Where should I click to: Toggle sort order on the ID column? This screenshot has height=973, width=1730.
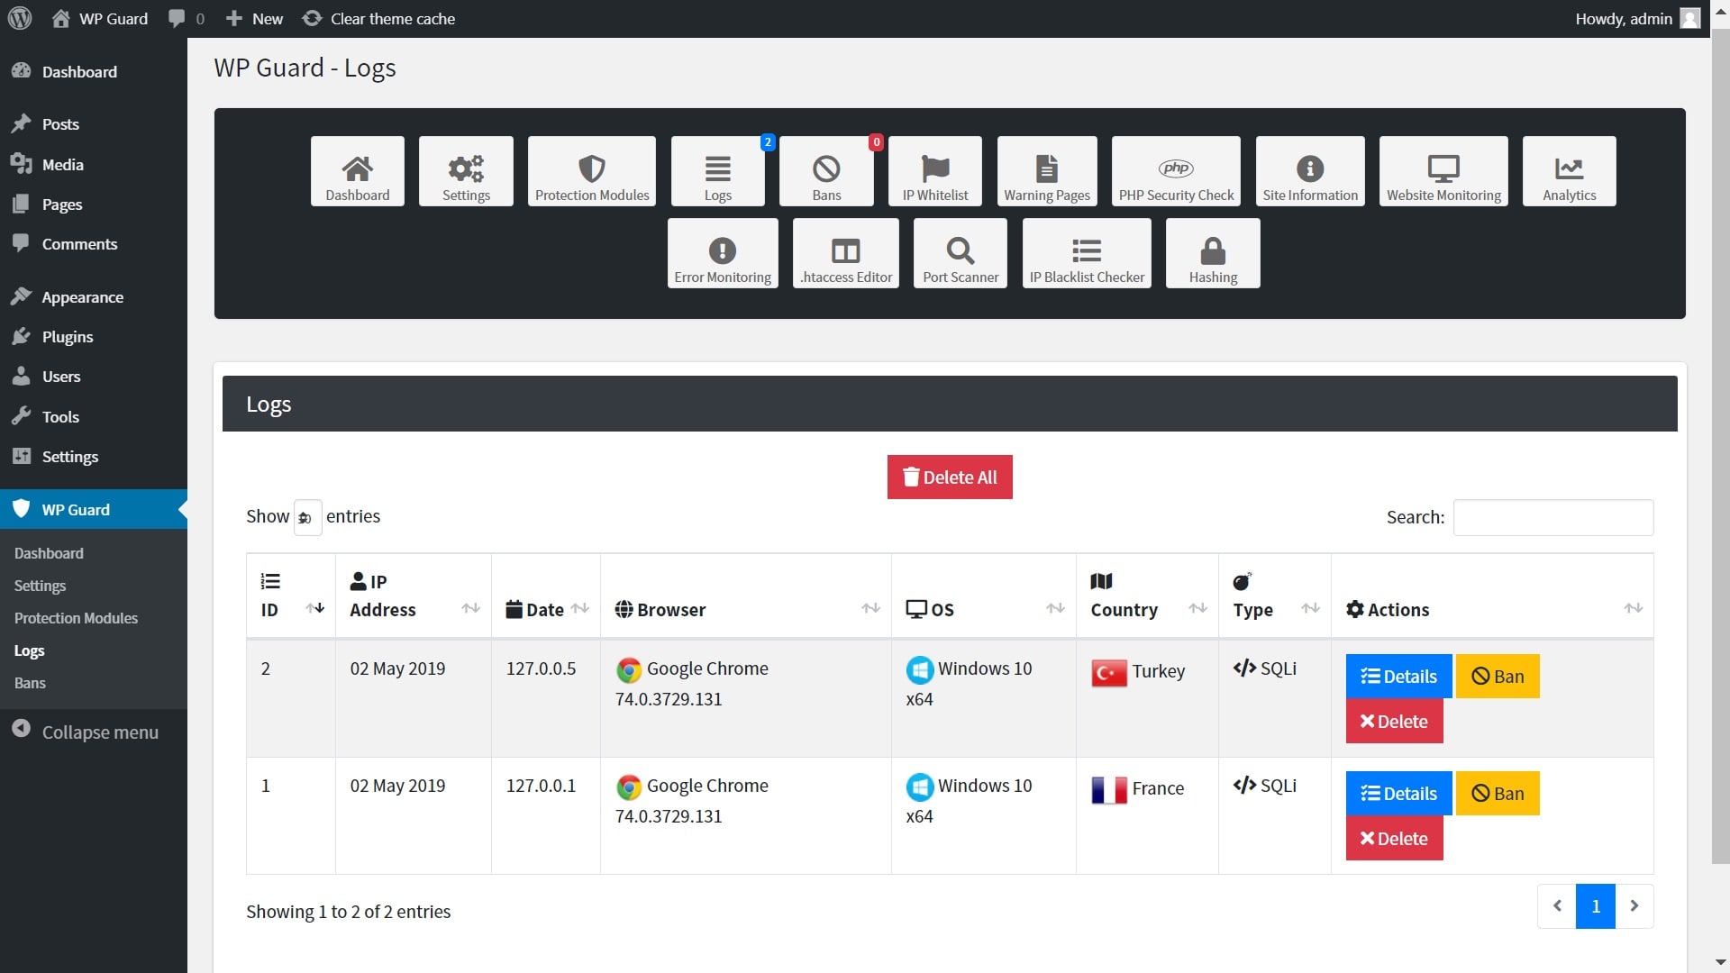[315, 609]
